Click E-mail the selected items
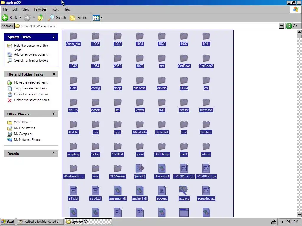 pos(31,94)
